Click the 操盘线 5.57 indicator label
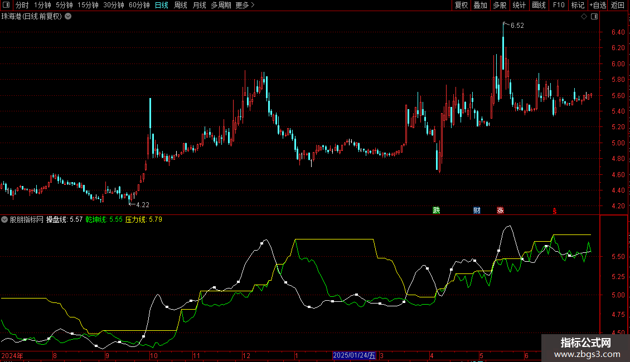The height and width of the screenshot is (362, 630). tap(64, 219)
